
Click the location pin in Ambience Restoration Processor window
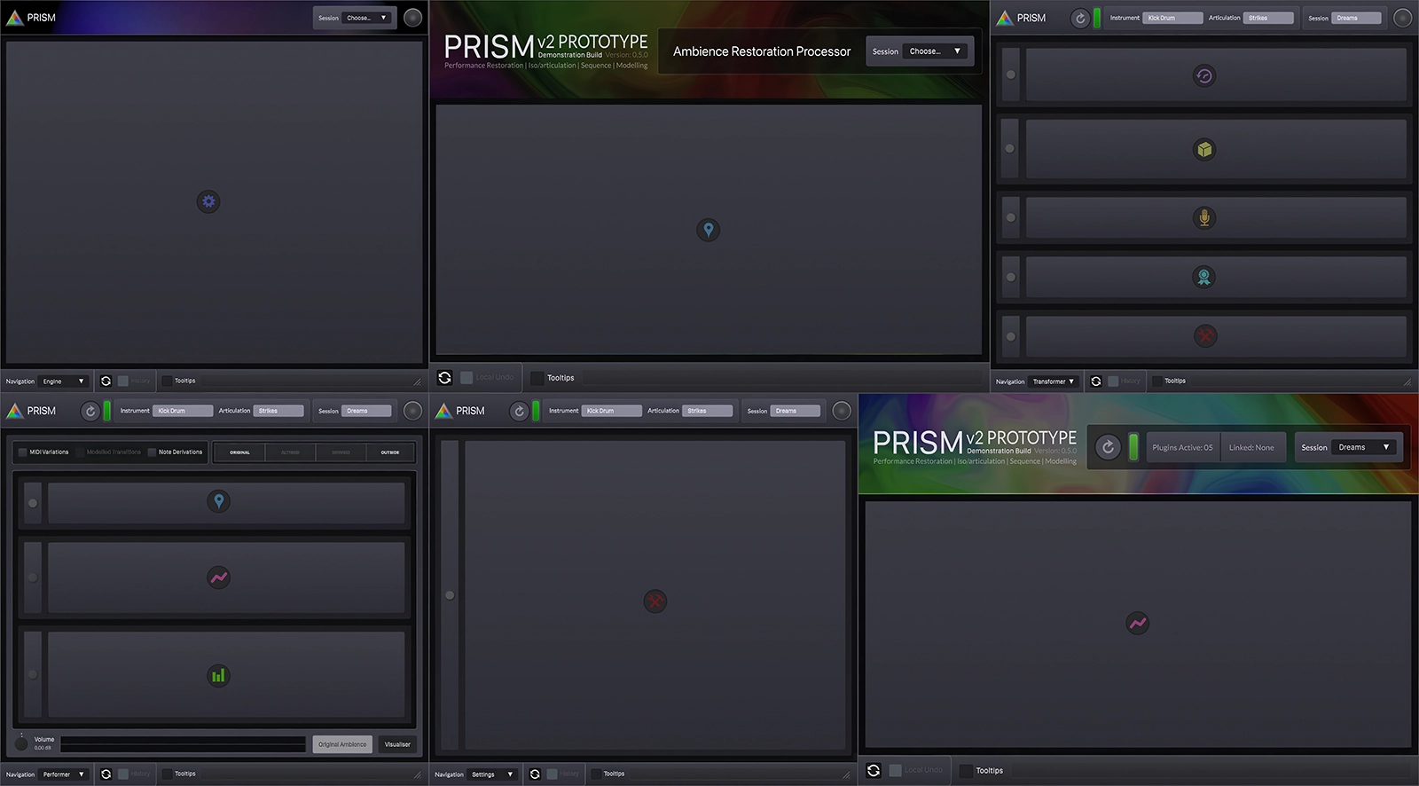pyautogui.click(x=708, y=230)
